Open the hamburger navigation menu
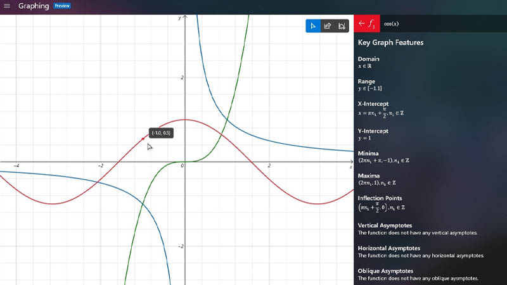 (7, 6)
